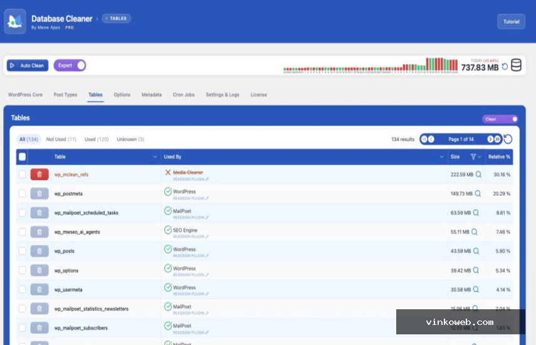The height and width of the screenshot is (345, 536).
Task: Open the License tab
Action: (x=258, y=95)
